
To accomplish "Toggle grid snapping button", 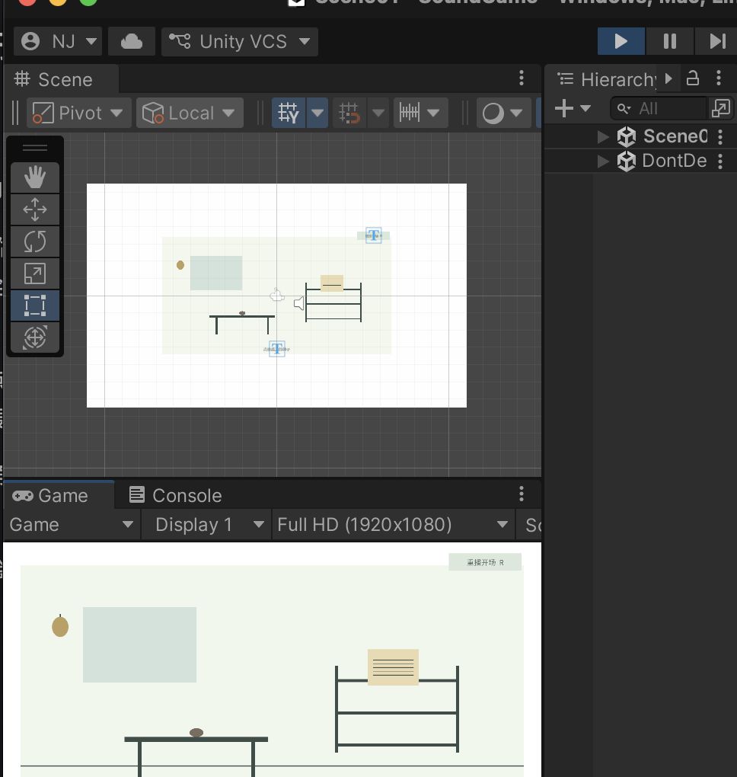I will pyautogui.click(x=349, y=113).
